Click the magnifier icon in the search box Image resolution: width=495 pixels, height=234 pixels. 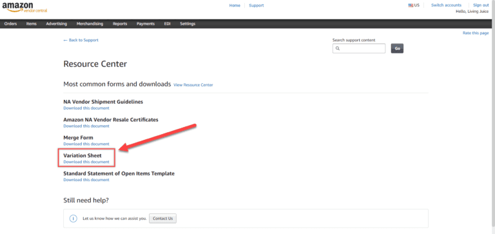[x=338, y=48]
